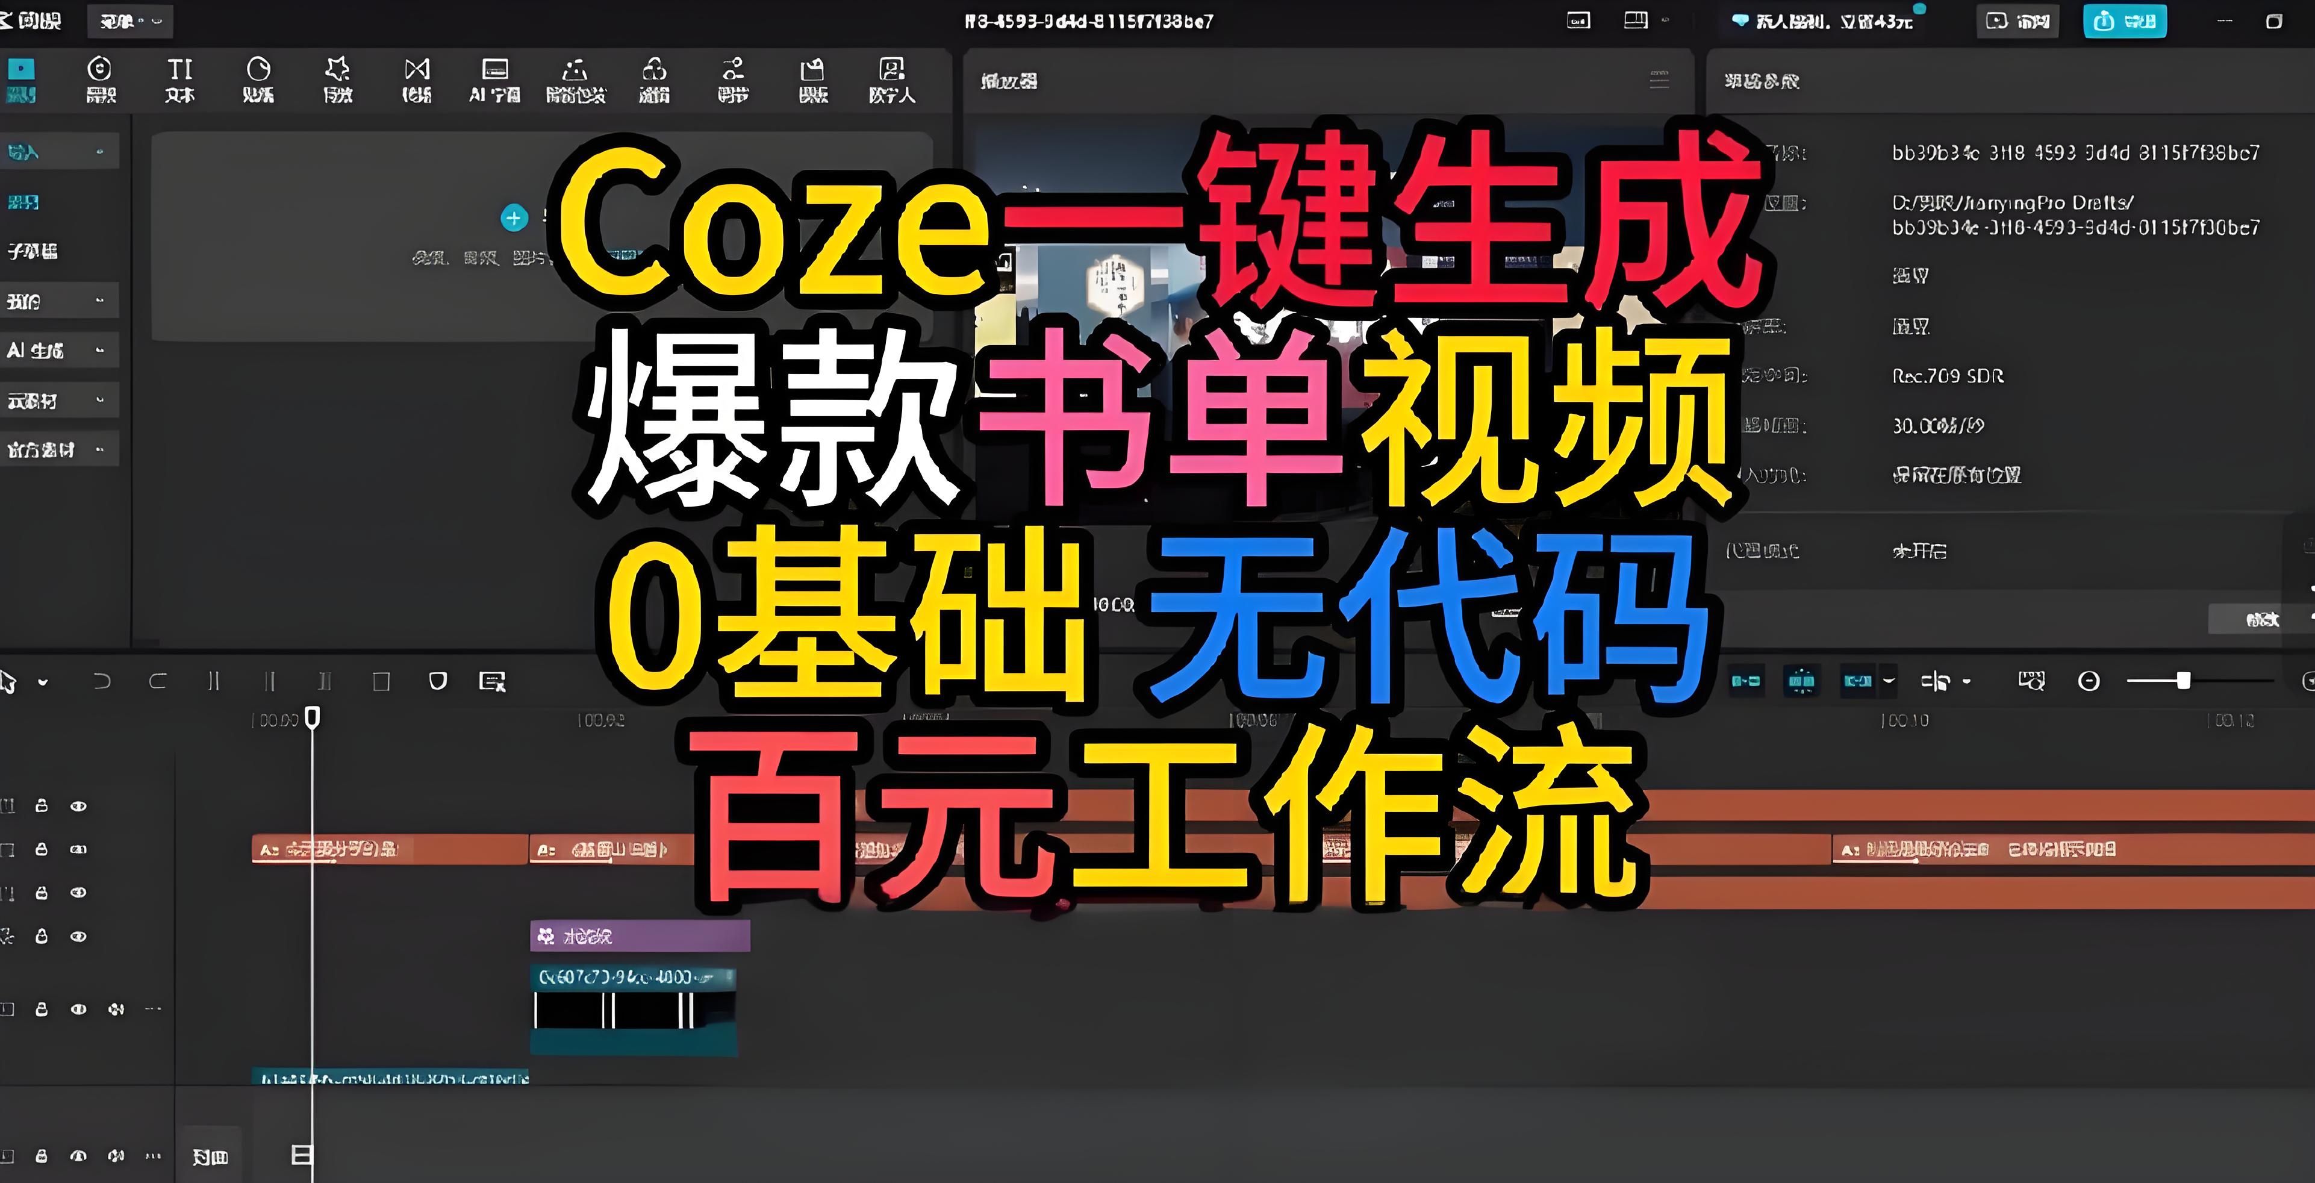Mute the video clip track speaker icon

pos(116,1010)
